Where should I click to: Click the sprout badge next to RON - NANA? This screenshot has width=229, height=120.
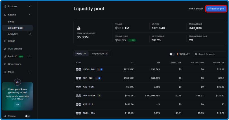(x=99, y=96)
